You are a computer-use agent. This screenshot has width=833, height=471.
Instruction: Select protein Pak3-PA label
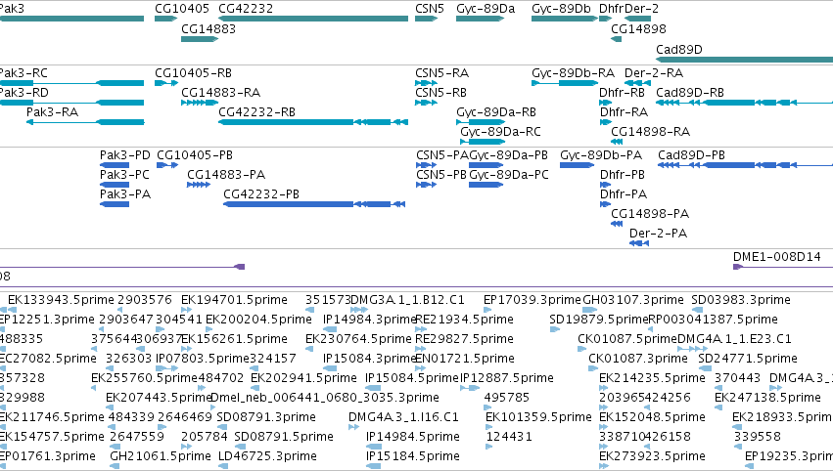[125, 194]
